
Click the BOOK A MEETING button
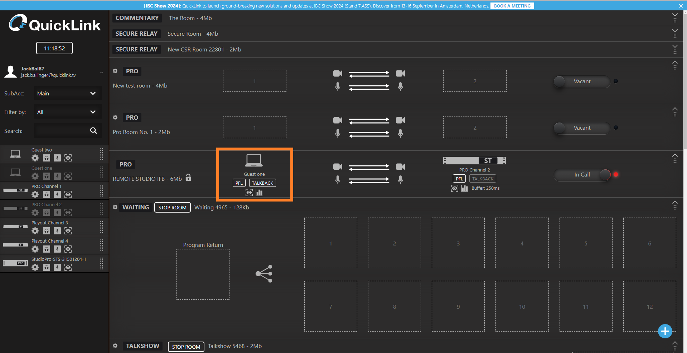pos(512,6)
